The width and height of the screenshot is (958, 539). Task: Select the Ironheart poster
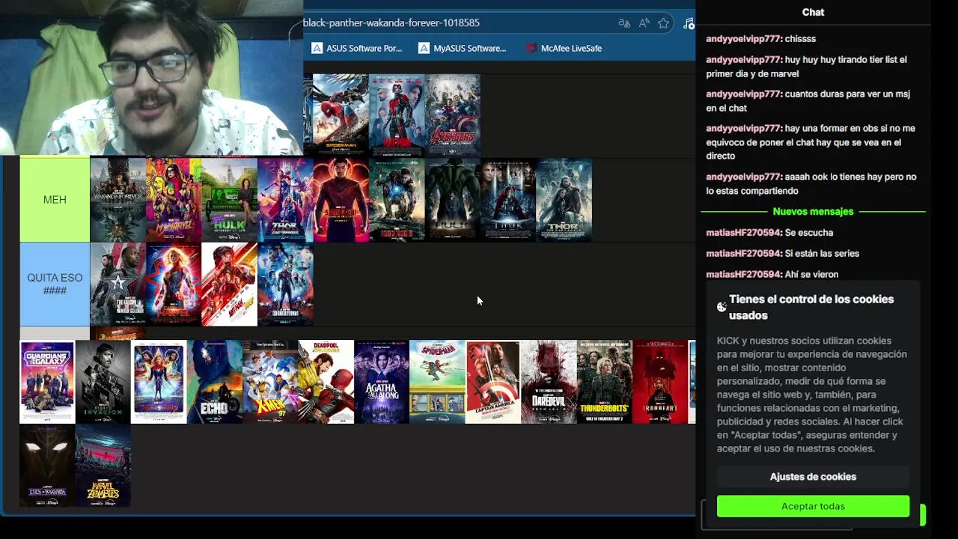click(661, 382)
